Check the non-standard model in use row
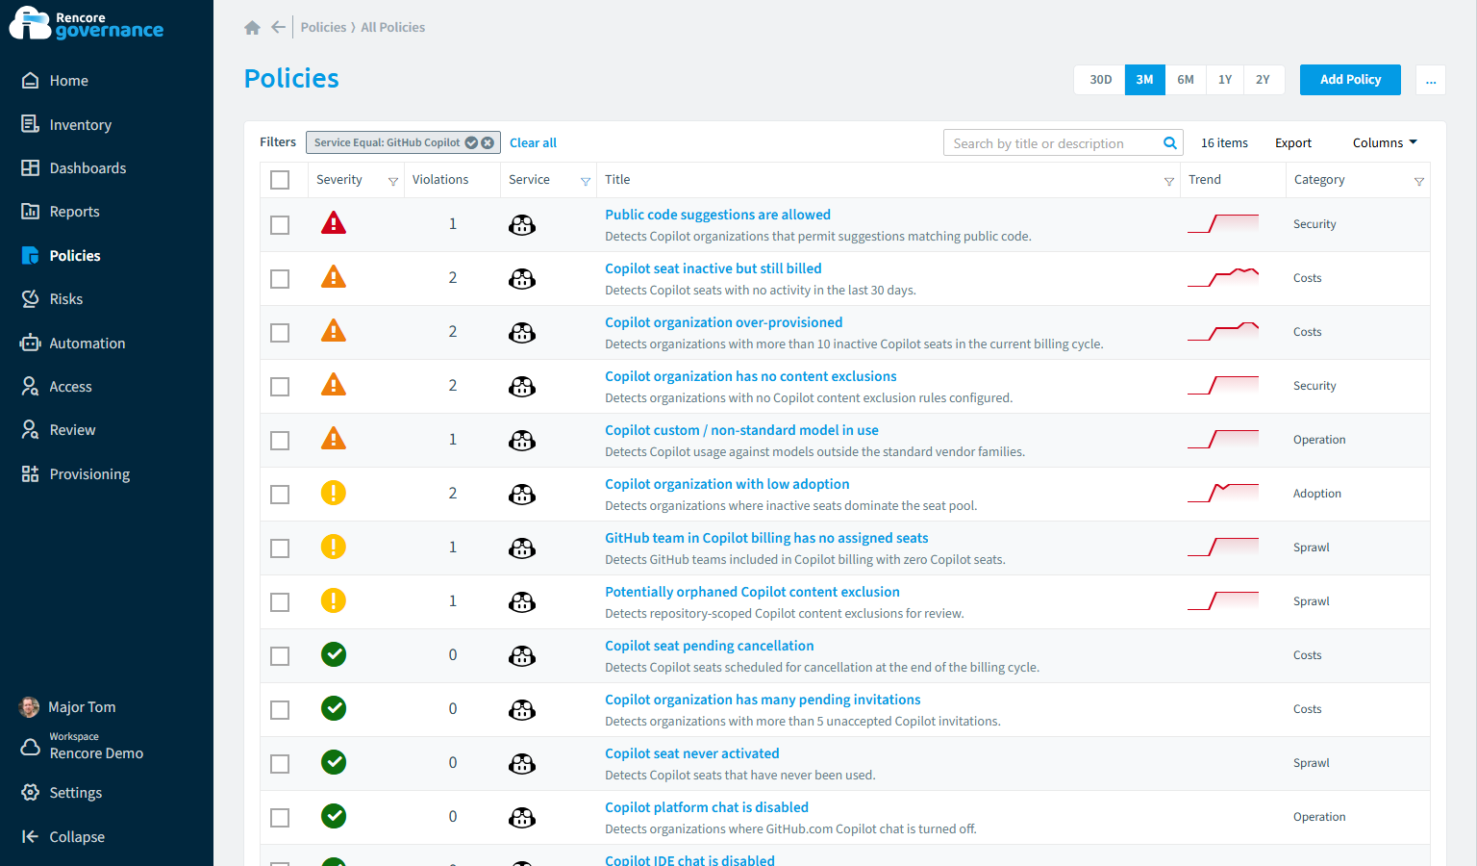Viewport: 1477px width, 866px height. point(280,441)
